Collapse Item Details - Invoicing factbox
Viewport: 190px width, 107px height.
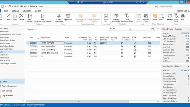[188, 29]
